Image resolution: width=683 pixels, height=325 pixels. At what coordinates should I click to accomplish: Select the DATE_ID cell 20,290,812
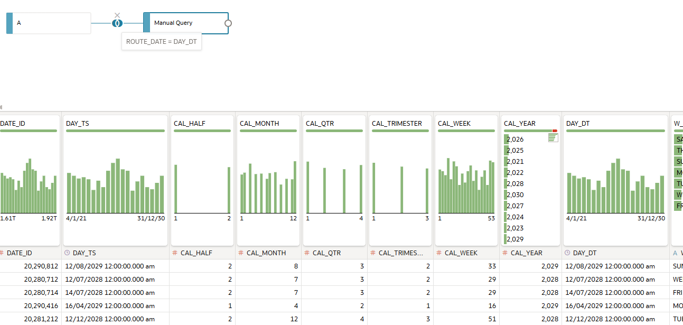tap(30, 266)
